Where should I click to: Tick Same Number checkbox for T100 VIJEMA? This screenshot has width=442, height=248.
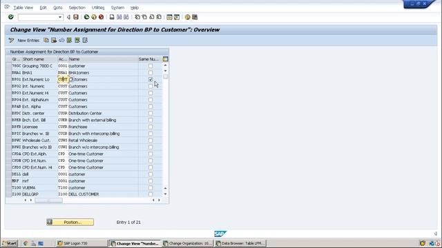[x=151, y=187]
